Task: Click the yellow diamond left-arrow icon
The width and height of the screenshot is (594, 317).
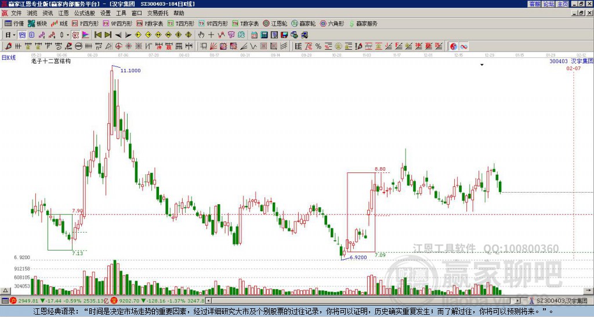Action: click(138, 35)
